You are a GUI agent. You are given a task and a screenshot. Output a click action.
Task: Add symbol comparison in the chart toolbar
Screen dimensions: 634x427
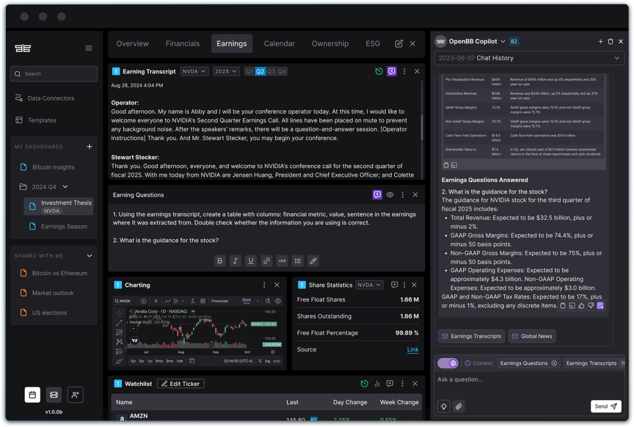(x=144, y=301)
